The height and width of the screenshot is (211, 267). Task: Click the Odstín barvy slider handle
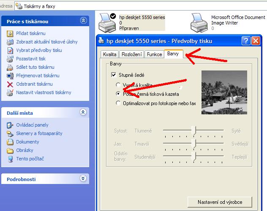point(193,156)
